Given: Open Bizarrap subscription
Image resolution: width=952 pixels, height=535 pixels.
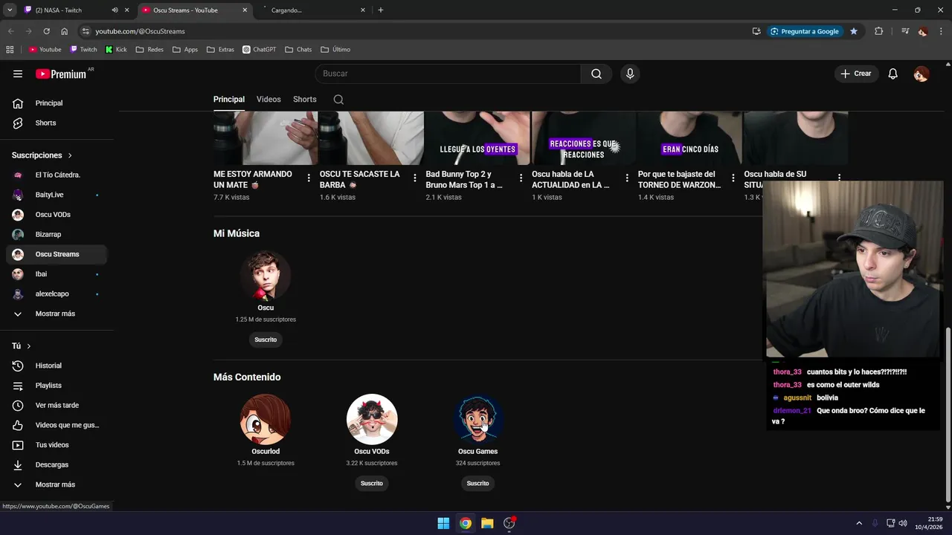Looking at the screenshot, I should point(57,234).
